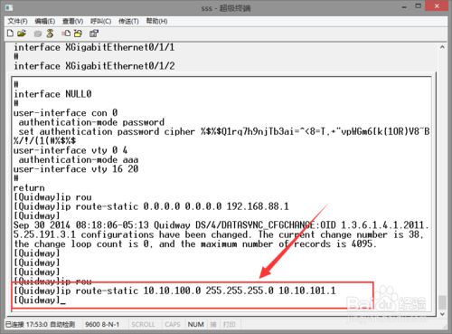
Task: Open the 呼叫(C) menu
Action: (x=100, y=21)
